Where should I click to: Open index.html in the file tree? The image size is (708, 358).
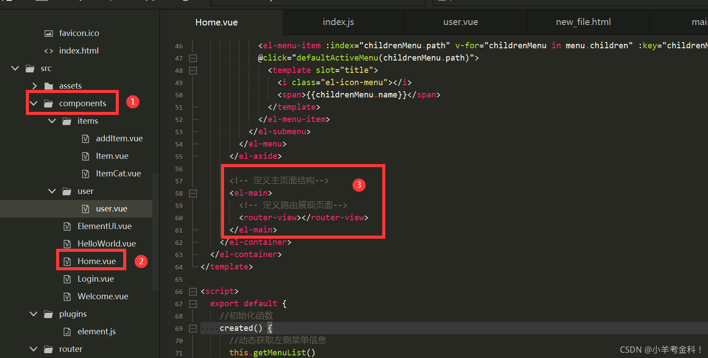click(79, 51)
